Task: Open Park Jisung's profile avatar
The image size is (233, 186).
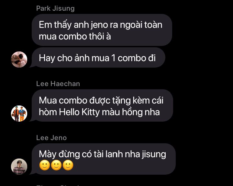Action: (x=19, y=60)
